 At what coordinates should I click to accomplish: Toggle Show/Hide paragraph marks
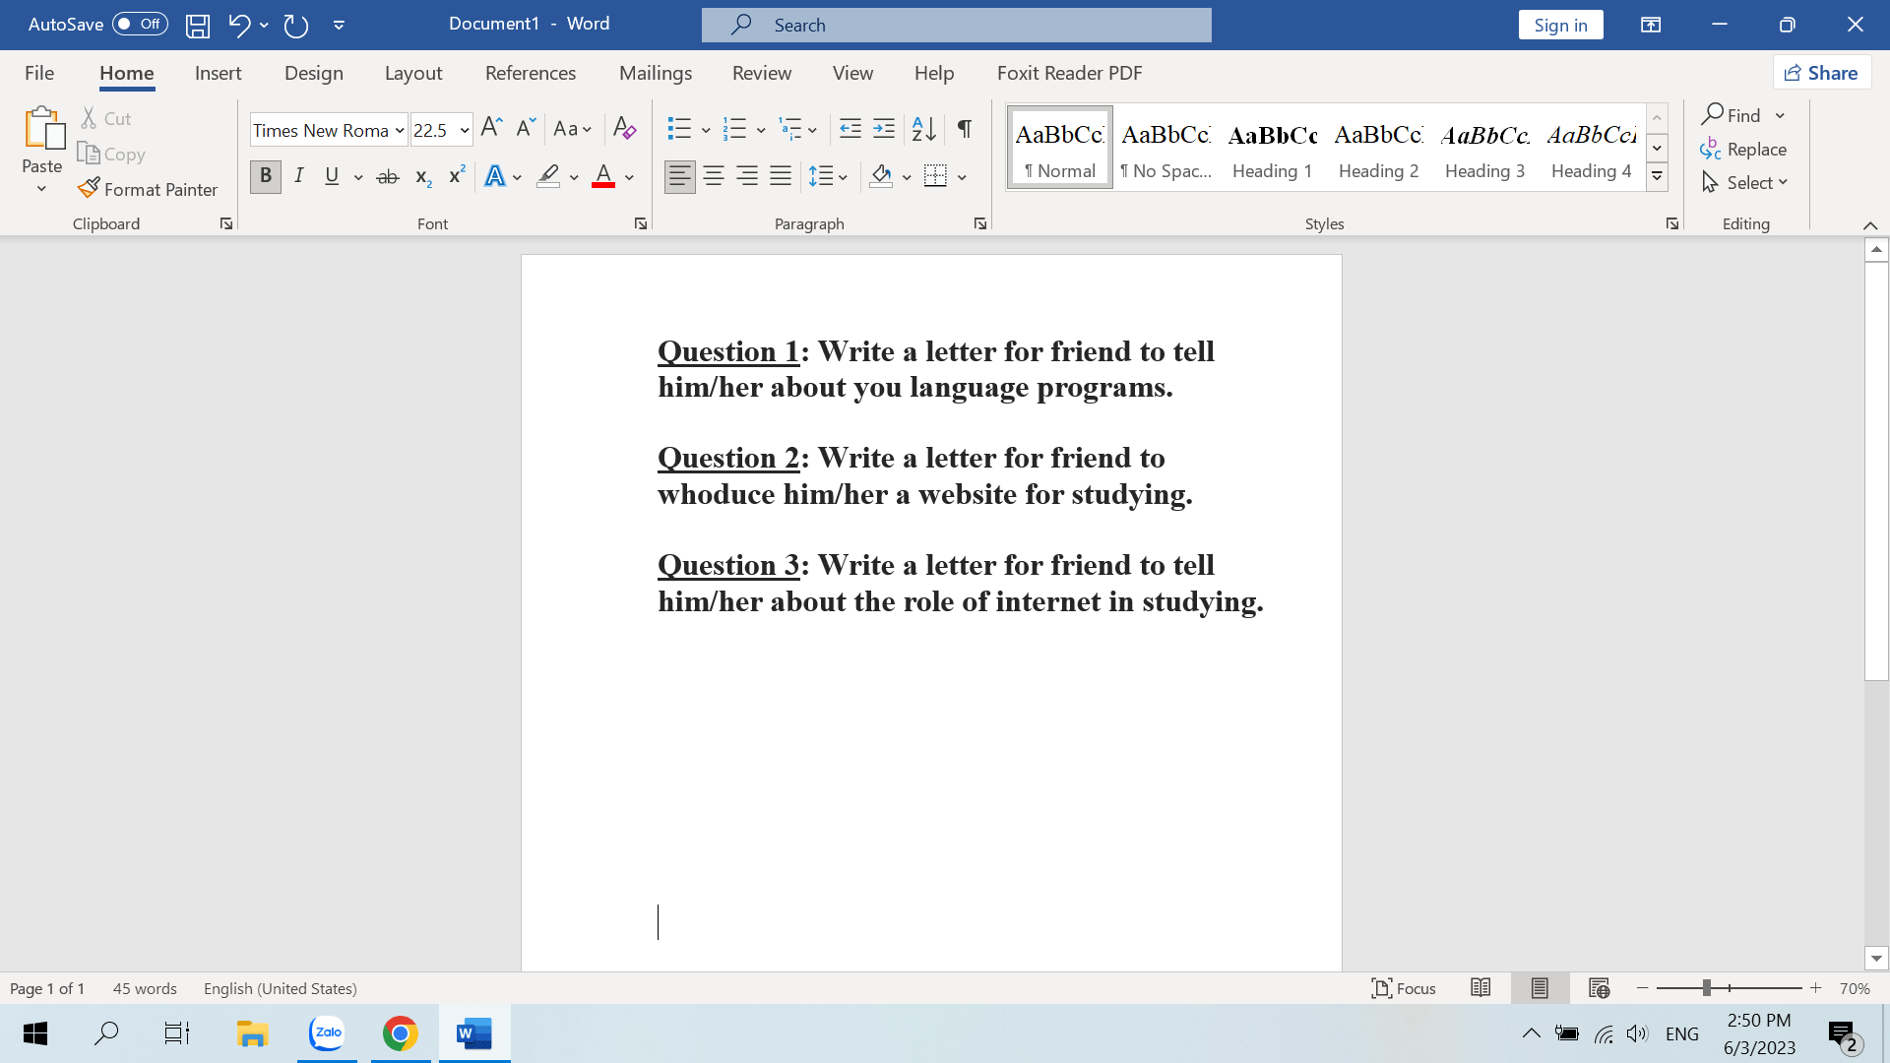coord(965,129)
